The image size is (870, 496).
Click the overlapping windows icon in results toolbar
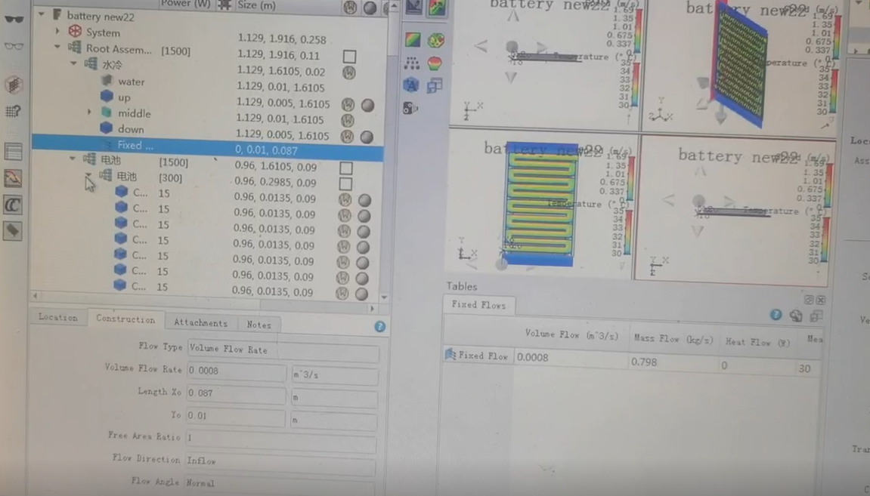click(x=435, y=85)
